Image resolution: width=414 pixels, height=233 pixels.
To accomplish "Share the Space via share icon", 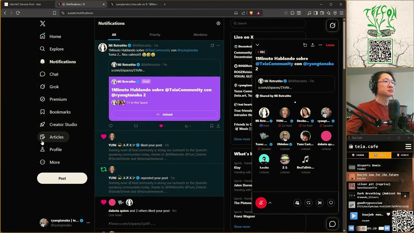I will [x=312, y=45].
